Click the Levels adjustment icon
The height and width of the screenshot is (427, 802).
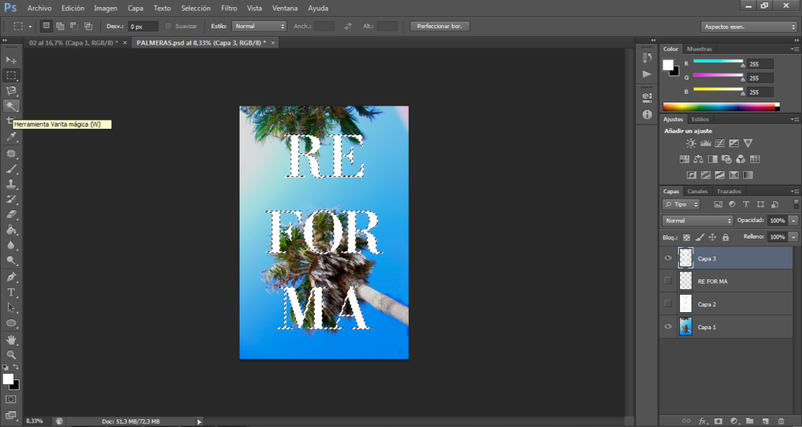point(706,144)
